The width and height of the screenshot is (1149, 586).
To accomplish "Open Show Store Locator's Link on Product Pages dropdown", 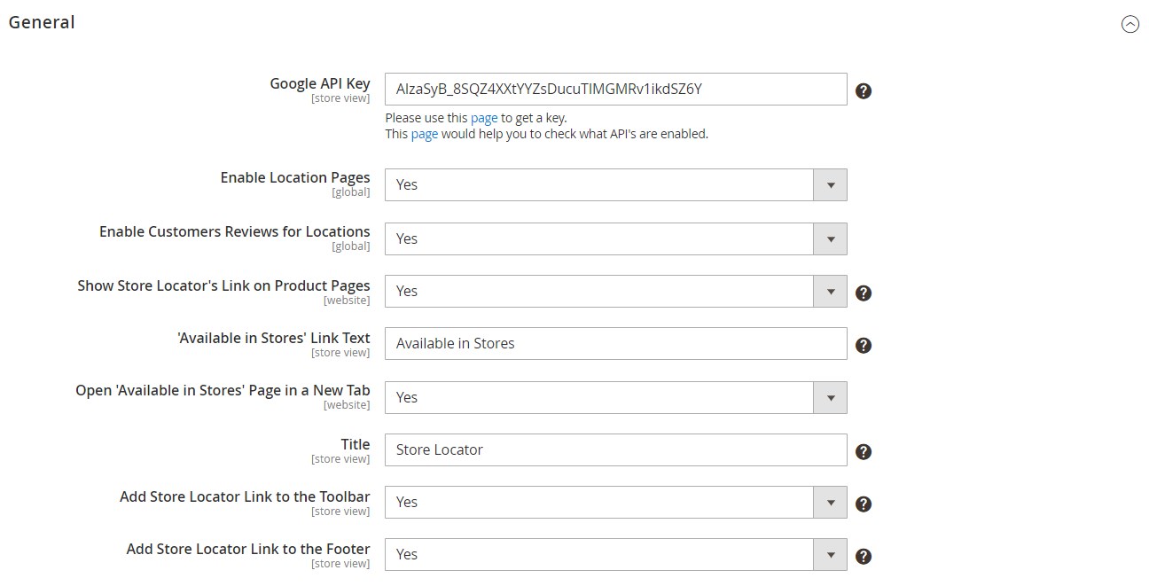I will 830,291.
